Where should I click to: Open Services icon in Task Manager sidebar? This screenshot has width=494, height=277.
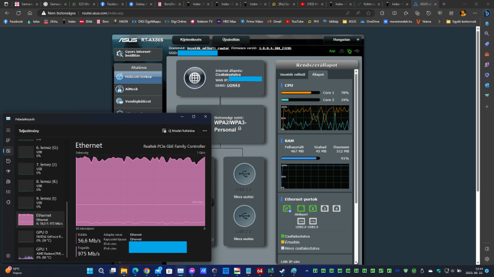[8, 203]
